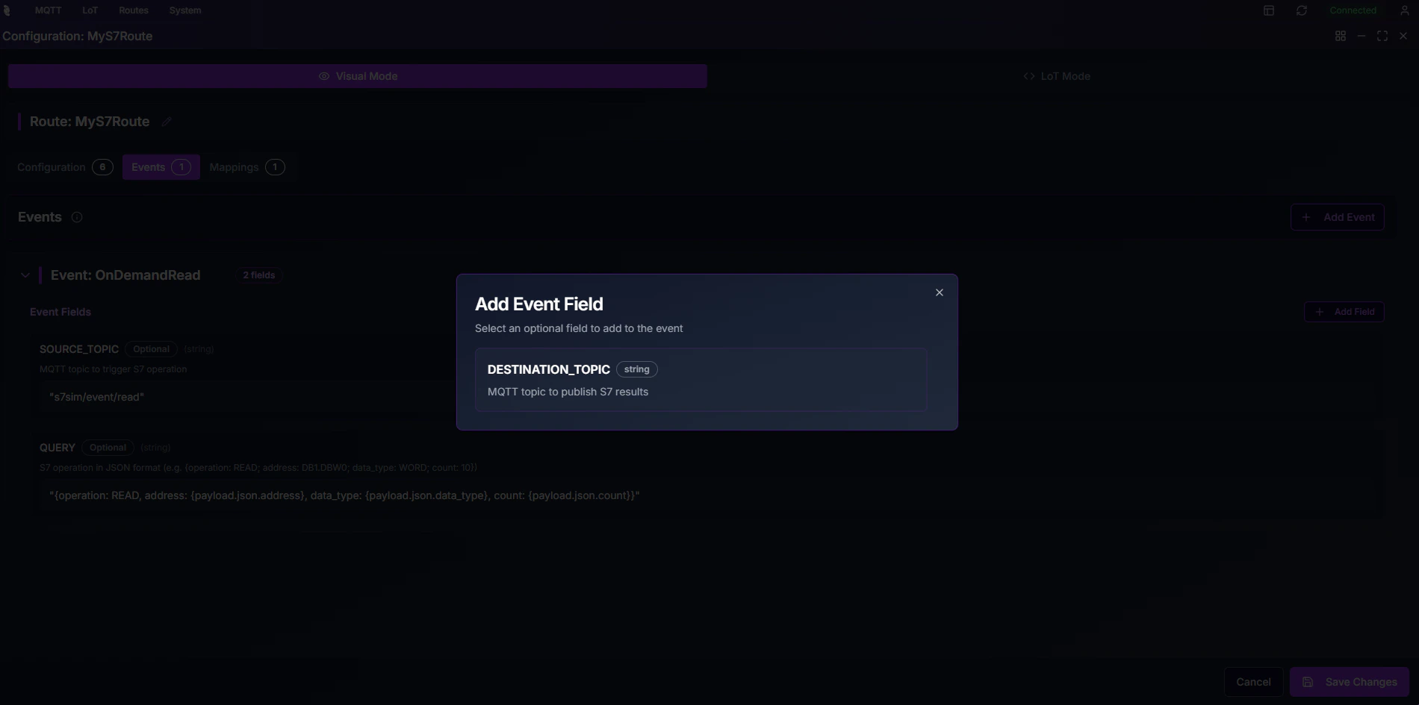
Task: Open the Mappings section
Action: pyautogui.click(x=246, y=166)
